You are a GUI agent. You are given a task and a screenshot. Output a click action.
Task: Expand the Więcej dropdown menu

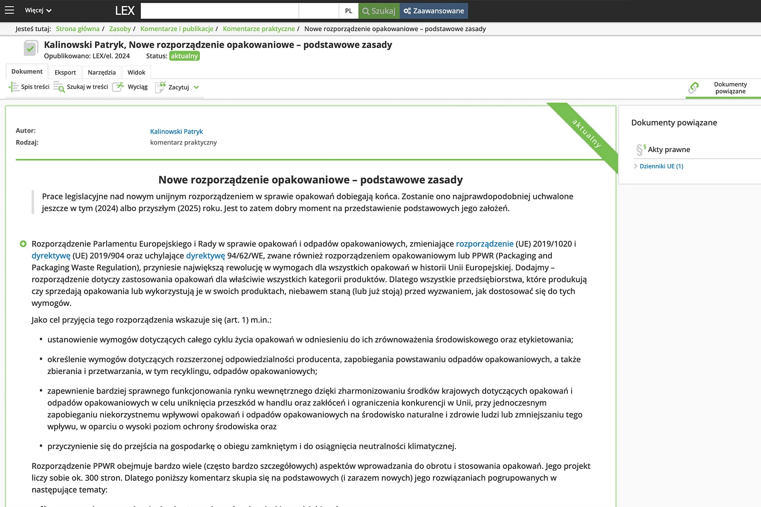[x=38, y=10]
